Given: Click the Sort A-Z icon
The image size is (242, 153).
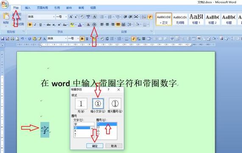Looking at the screenshot, I should pos(144,17).
